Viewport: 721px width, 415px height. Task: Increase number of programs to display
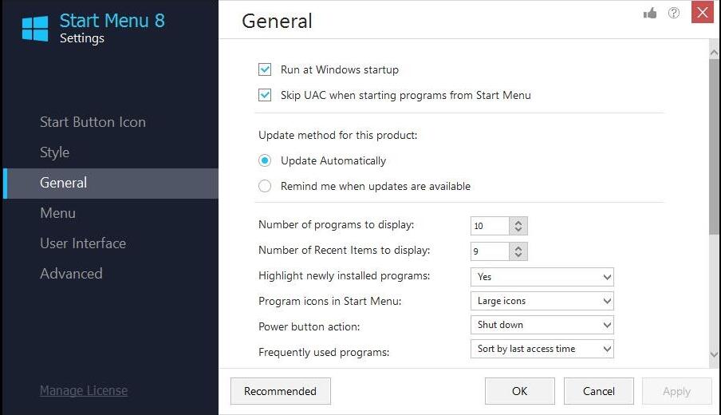click(x=518, y=222)
